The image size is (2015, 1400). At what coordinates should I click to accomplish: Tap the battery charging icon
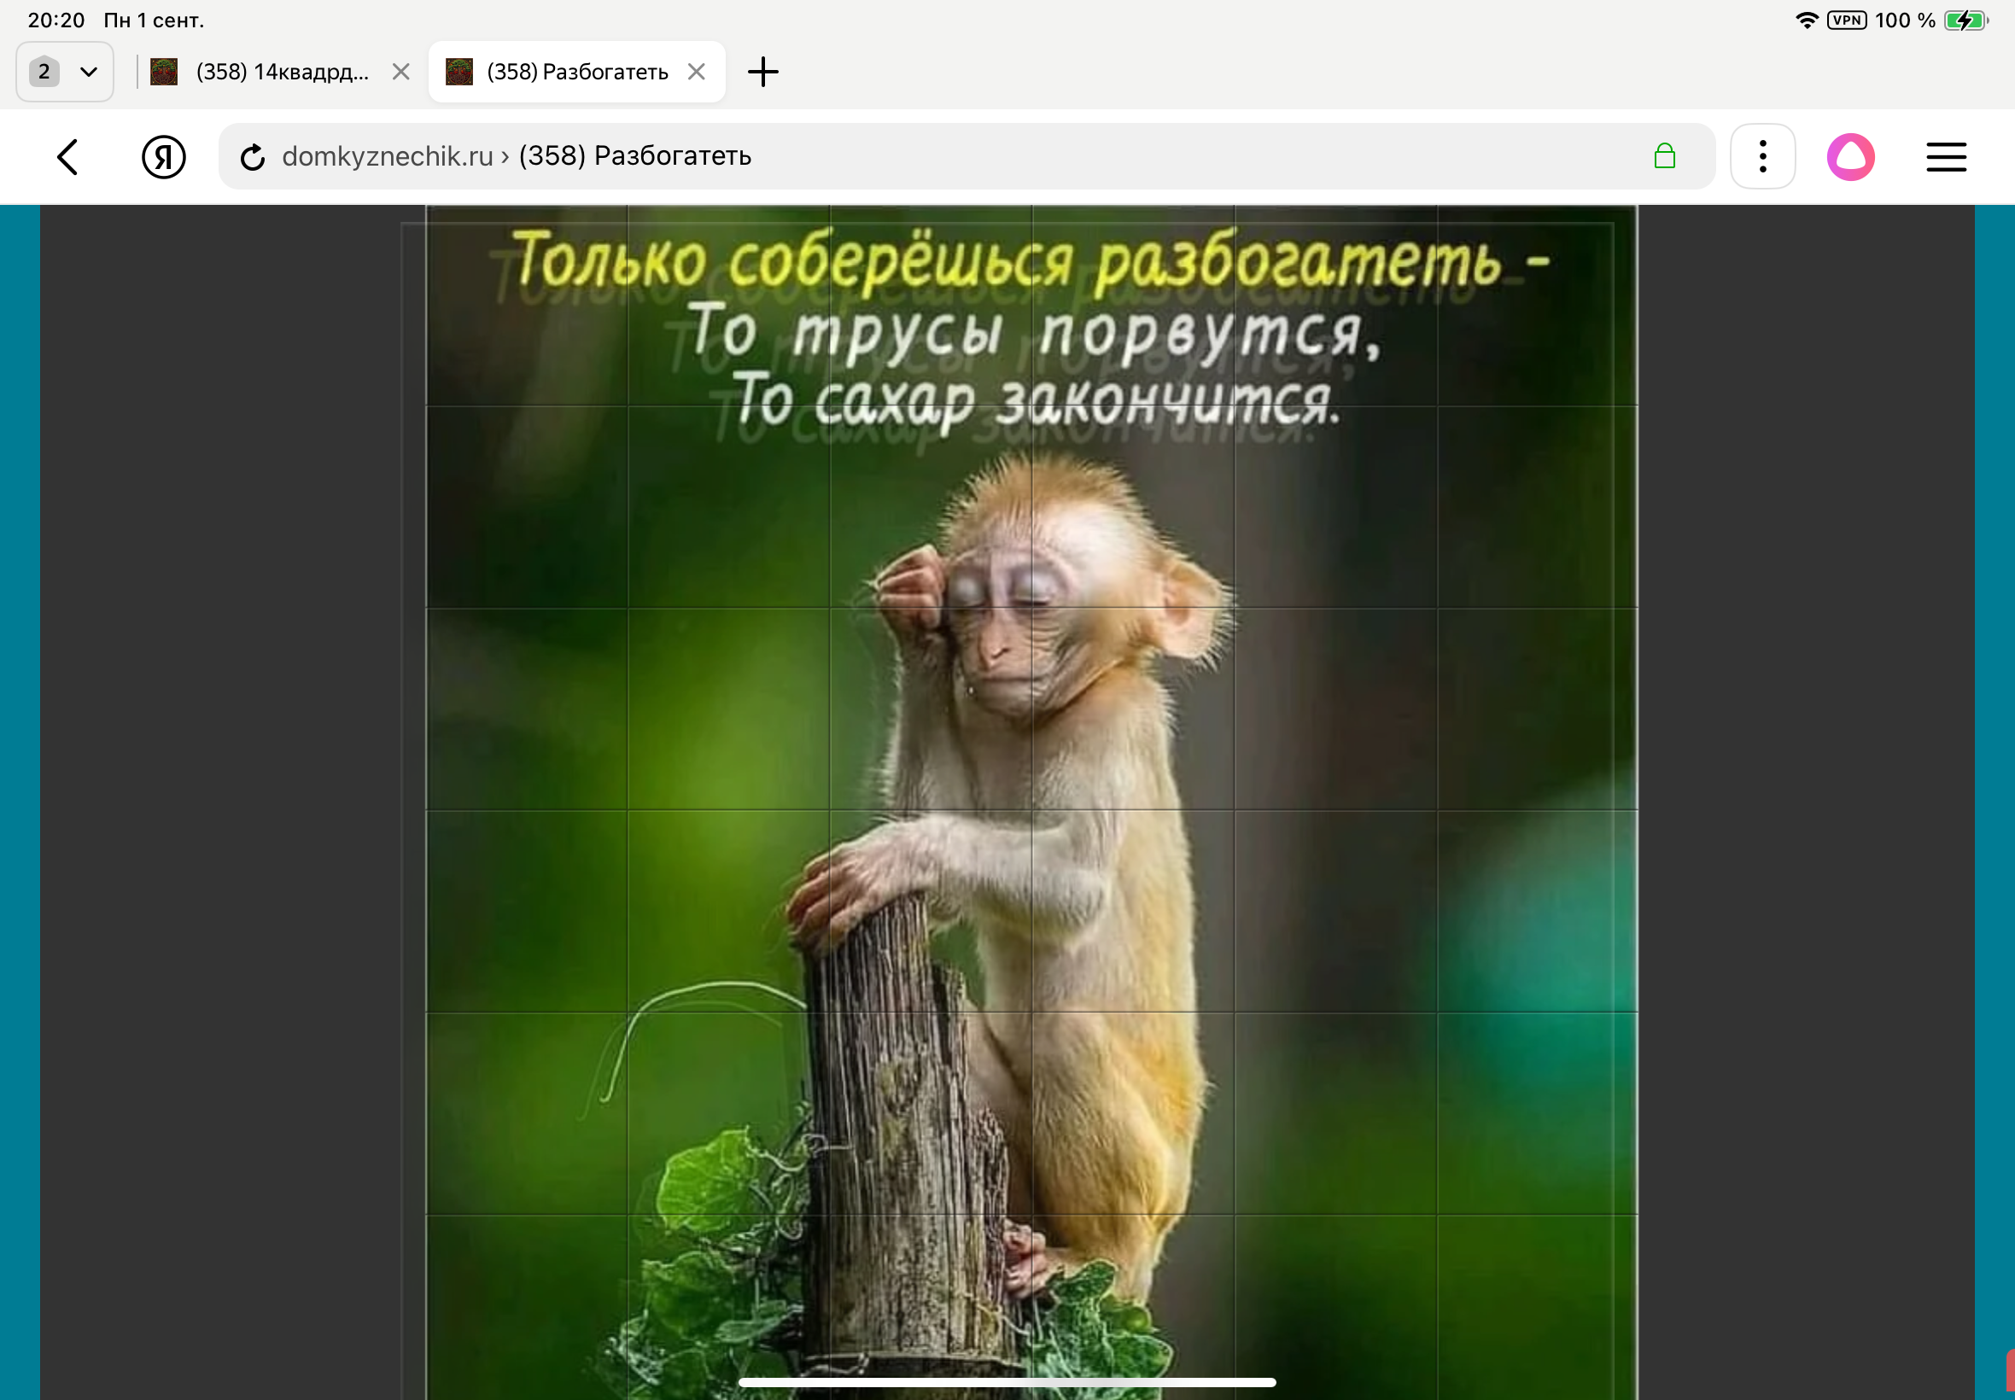1965,20
